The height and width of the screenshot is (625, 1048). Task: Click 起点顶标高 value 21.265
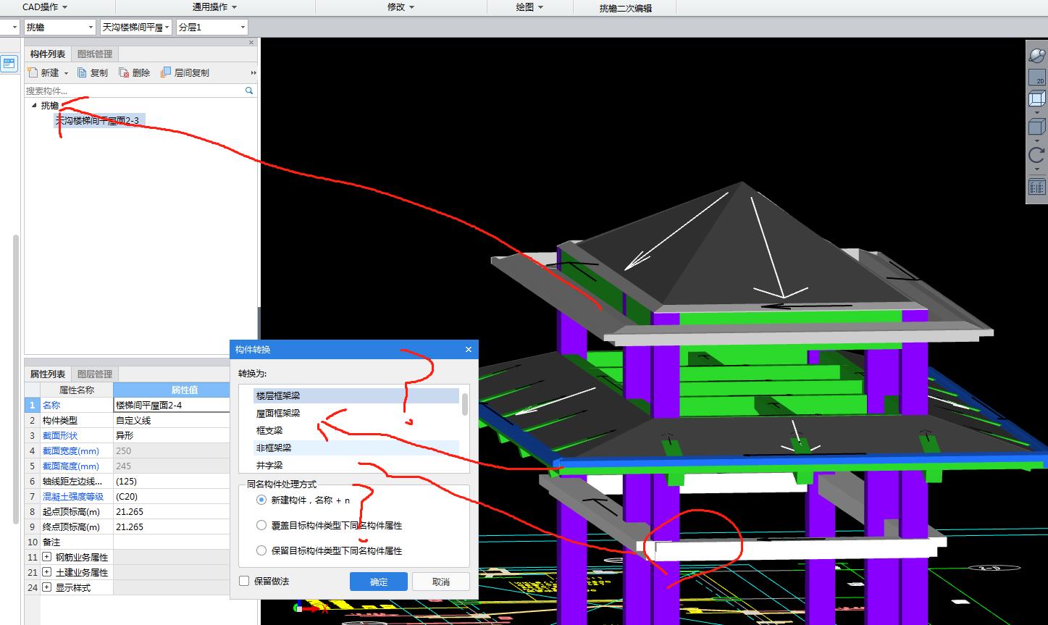pyautogui.click(x=172, y=511)
